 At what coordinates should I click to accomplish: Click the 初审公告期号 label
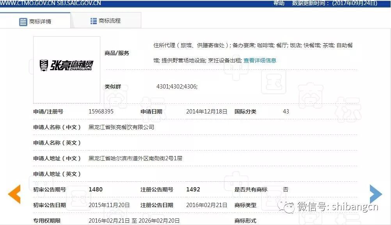(50, 190)
